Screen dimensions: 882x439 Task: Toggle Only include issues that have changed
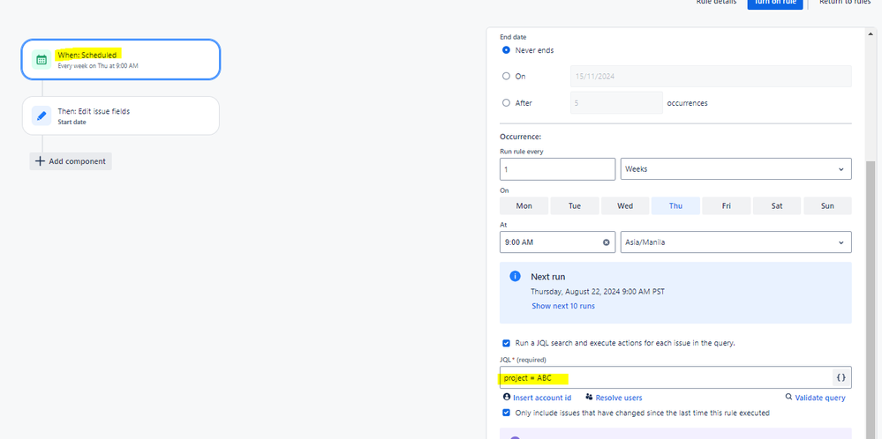[x=506, y=413]
